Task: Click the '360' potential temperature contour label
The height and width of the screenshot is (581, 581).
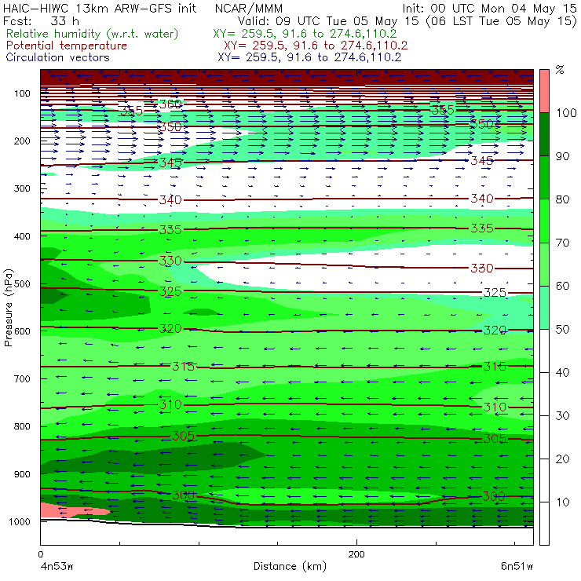Action: click(x=170, y=104)
